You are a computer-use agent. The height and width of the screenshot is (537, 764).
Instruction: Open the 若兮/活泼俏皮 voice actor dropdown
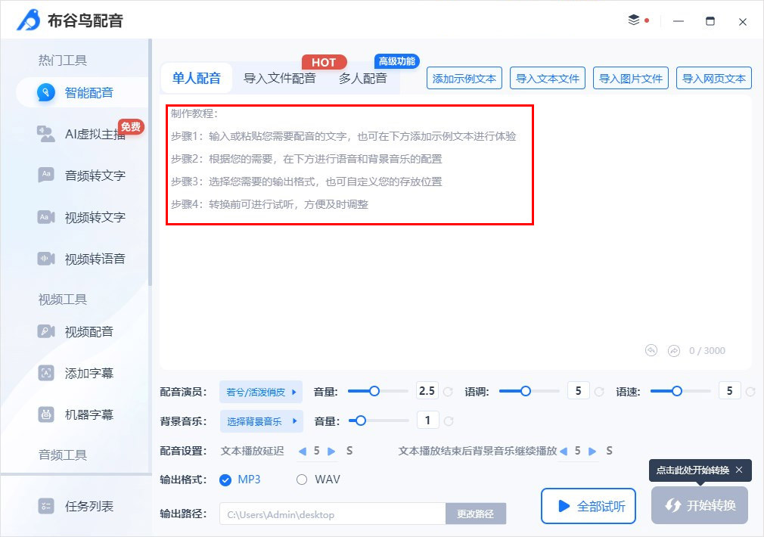tap(262, 391)
